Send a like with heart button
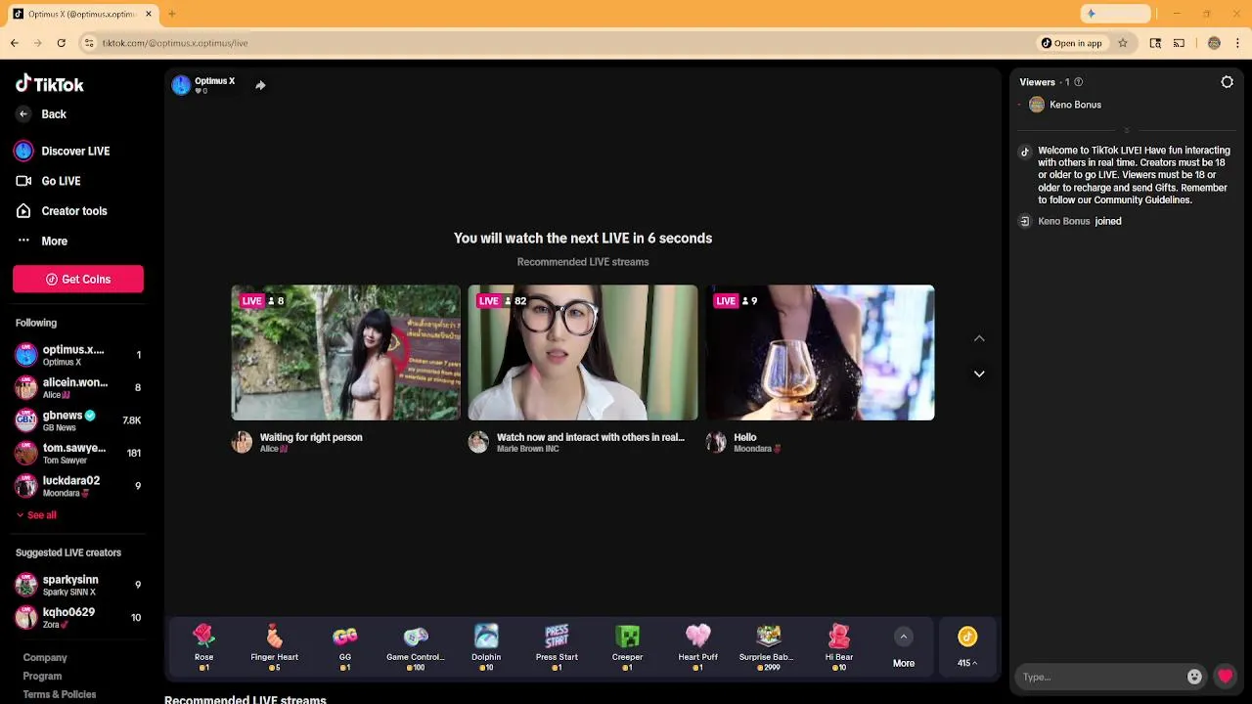This screenshot has width=1252, height=704. click(1226, 677)
